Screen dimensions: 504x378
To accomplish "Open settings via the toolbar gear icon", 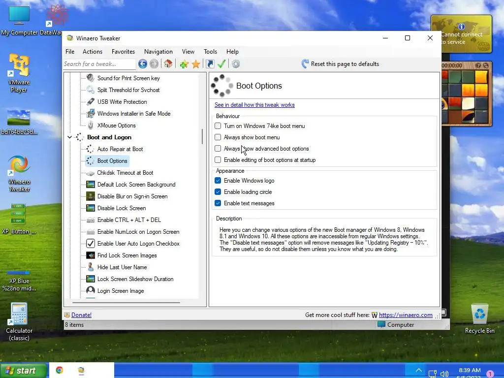I will coord(236,64).
